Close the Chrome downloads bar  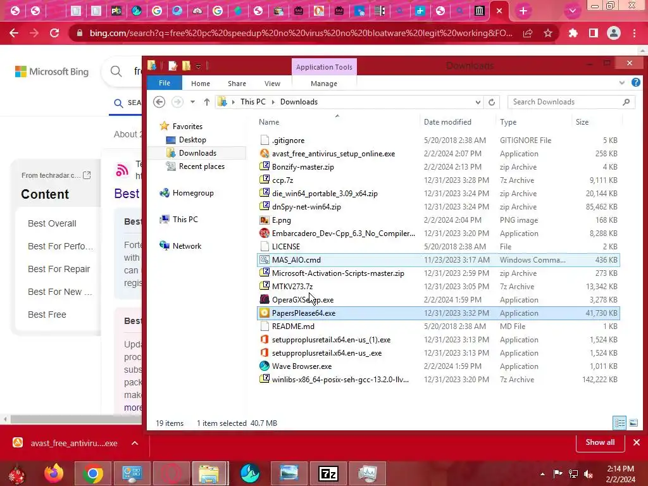[637, 442]
